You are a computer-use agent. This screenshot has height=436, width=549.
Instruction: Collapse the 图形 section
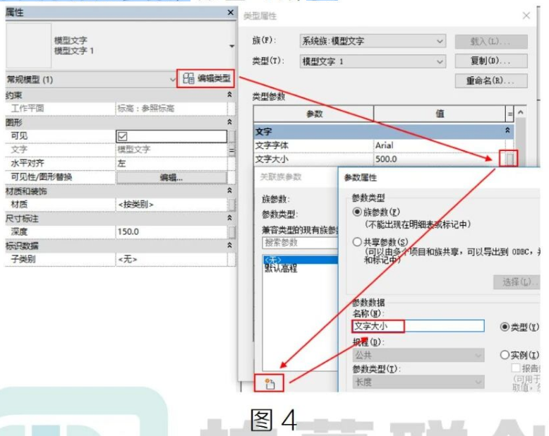(229, 122)
